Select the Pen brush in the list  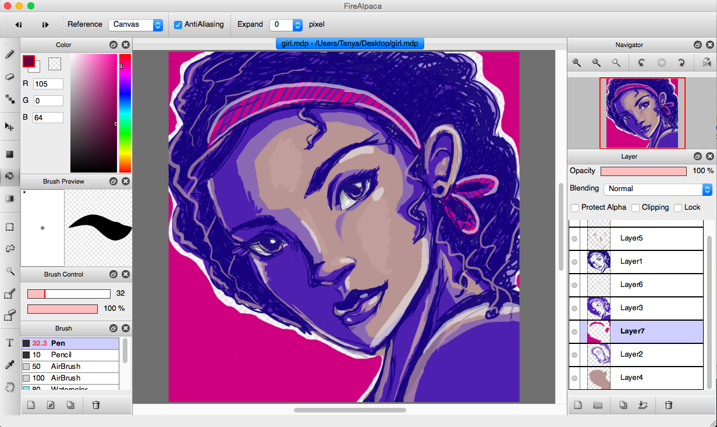pyautogui.click(x=70, y=343)
